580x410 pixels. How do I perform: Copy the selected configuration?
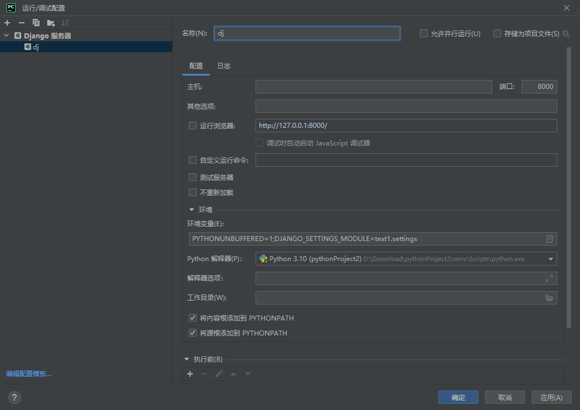click(36, 23)
